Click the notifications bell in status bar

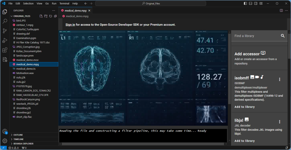(x=286, y=148)
